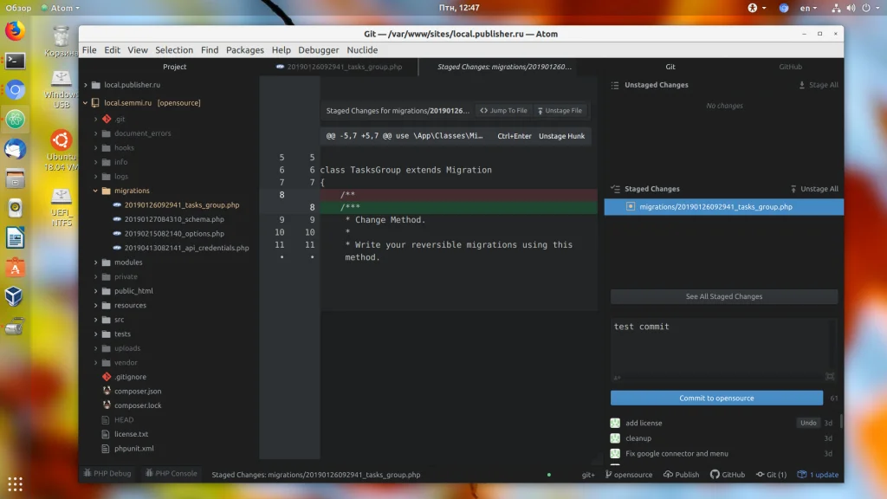Click GitHub in the status bar
This screenshot has width=887, height=499.
(x=728, y=475)
